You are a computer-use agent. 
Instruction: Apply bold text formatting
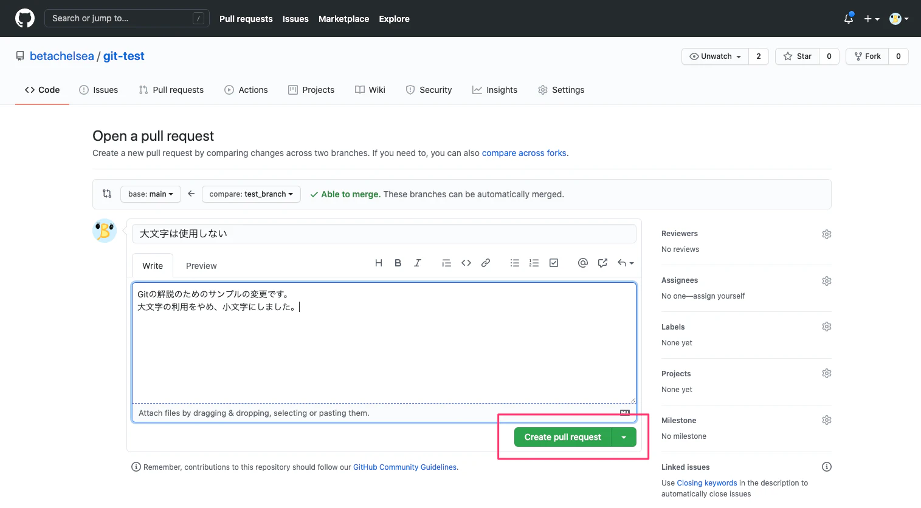tap(398, 263)
